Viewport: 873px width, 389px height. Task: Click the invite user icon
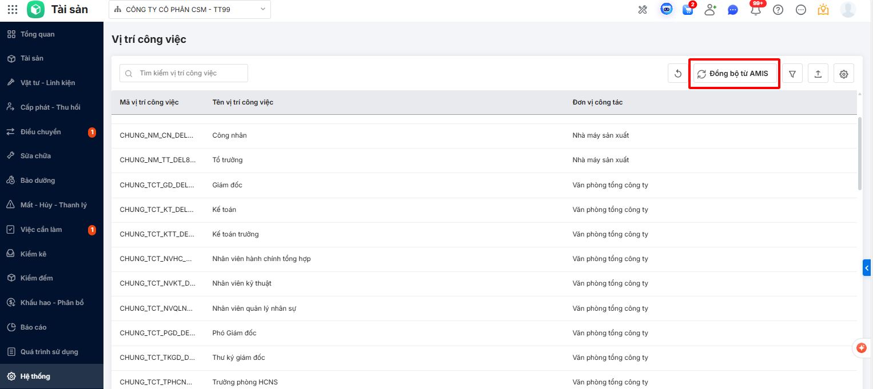710,10
